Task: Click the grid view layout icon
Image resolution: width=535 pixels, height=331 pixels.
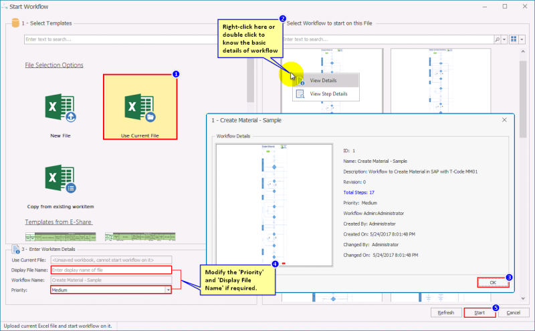Action: coord(514,39)
